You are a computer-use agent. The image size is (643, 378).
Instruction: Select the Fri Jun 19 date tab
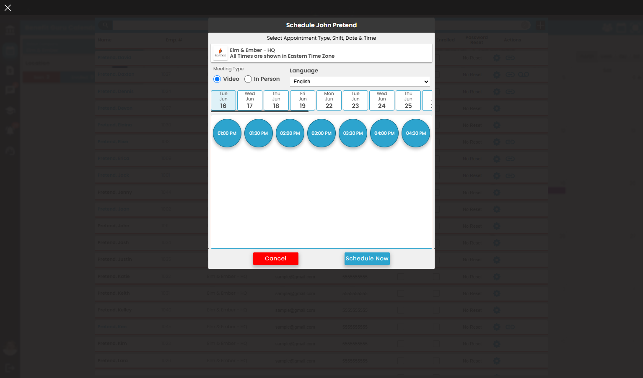(x=303, y=100)
